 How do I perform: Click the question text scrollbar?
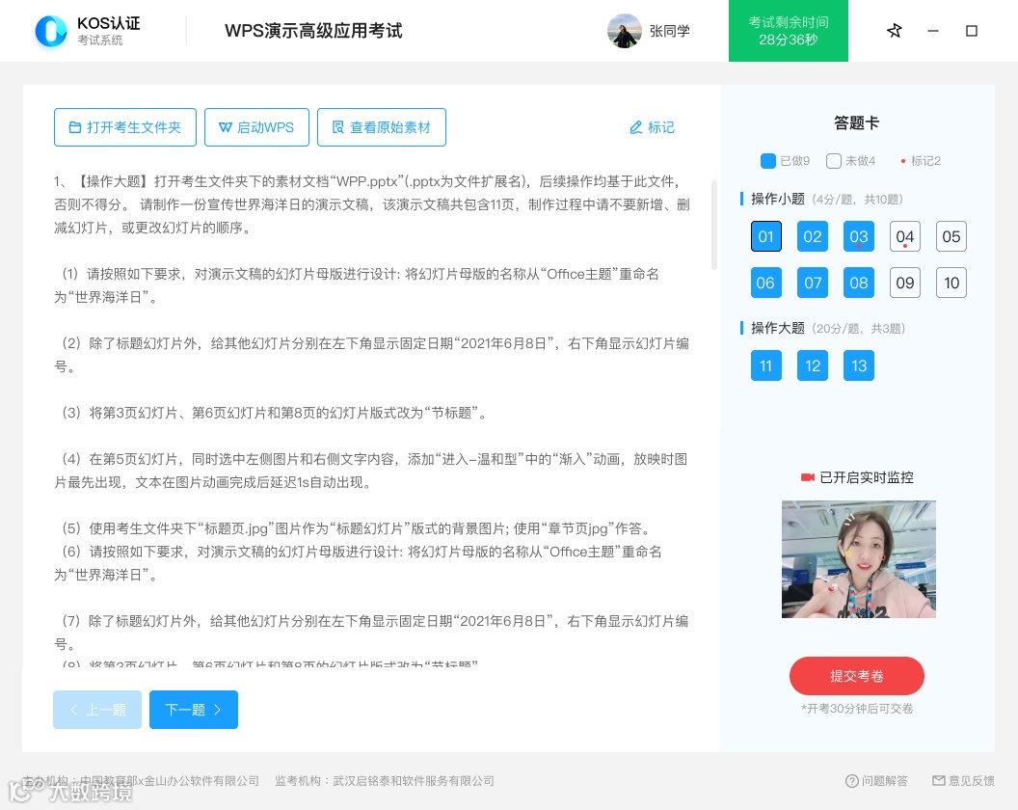click(713, 225)
